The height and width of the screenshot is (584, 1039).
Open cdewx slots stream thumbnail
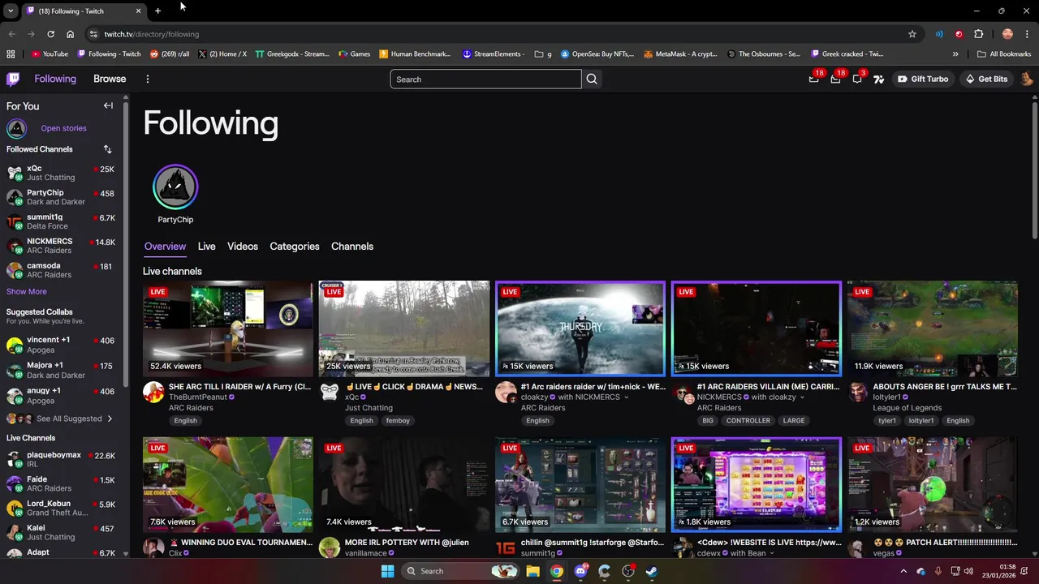coord(757,484)
